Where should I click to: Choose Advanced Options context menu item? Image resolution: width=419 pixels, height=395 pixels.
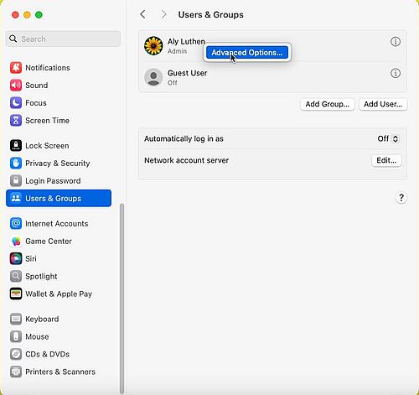click(x=247, y=53)
